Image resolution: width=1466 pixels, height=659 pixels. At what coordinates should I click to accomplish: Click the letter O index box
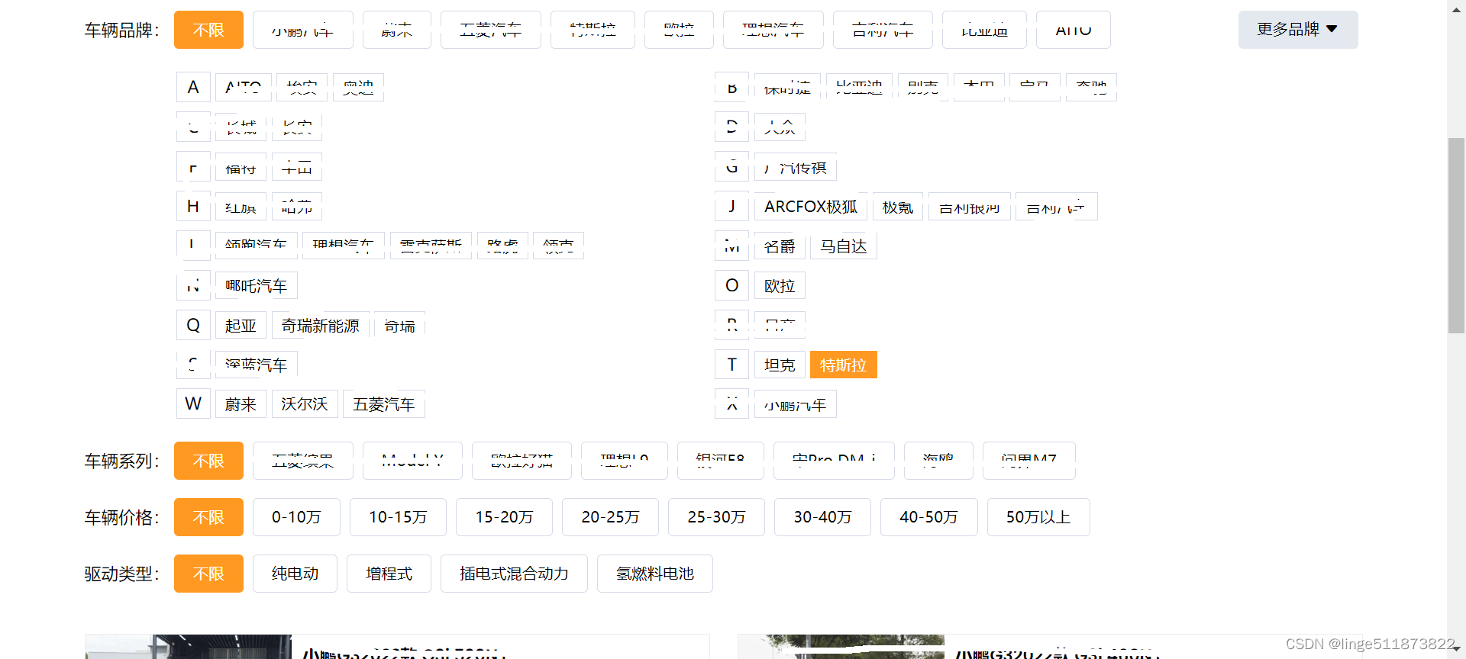pyautogui.click(x=731, y=286)
